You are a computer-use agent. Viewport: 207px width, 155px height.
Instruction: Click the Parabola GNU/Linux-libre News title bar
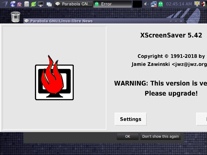click(x=104, y=21)
